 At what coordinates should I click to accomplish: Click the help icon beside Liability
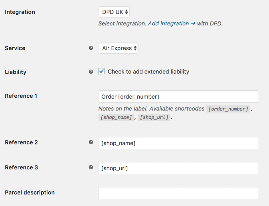91,72
